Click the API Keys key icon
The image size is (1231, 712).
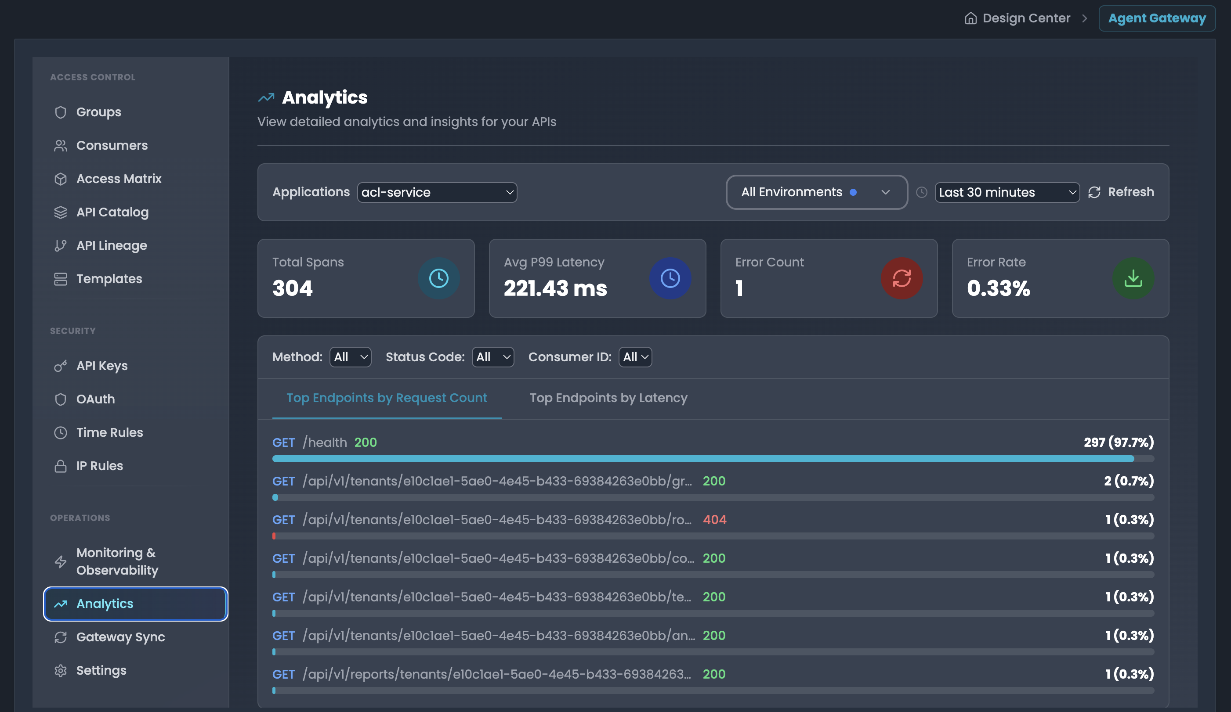tap(61, 366)
